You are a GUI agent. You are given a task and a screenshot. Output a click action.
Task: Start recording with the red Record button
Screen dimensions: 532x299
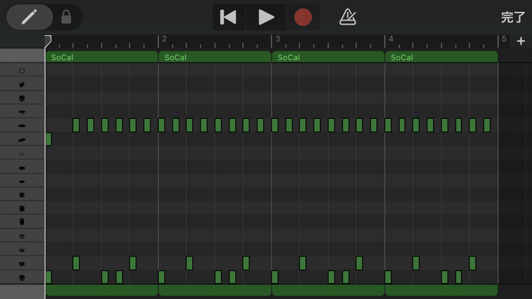(x=303, y=17)
